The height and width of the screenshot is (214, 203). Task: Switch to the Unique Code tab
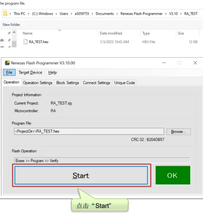point(124,83)
